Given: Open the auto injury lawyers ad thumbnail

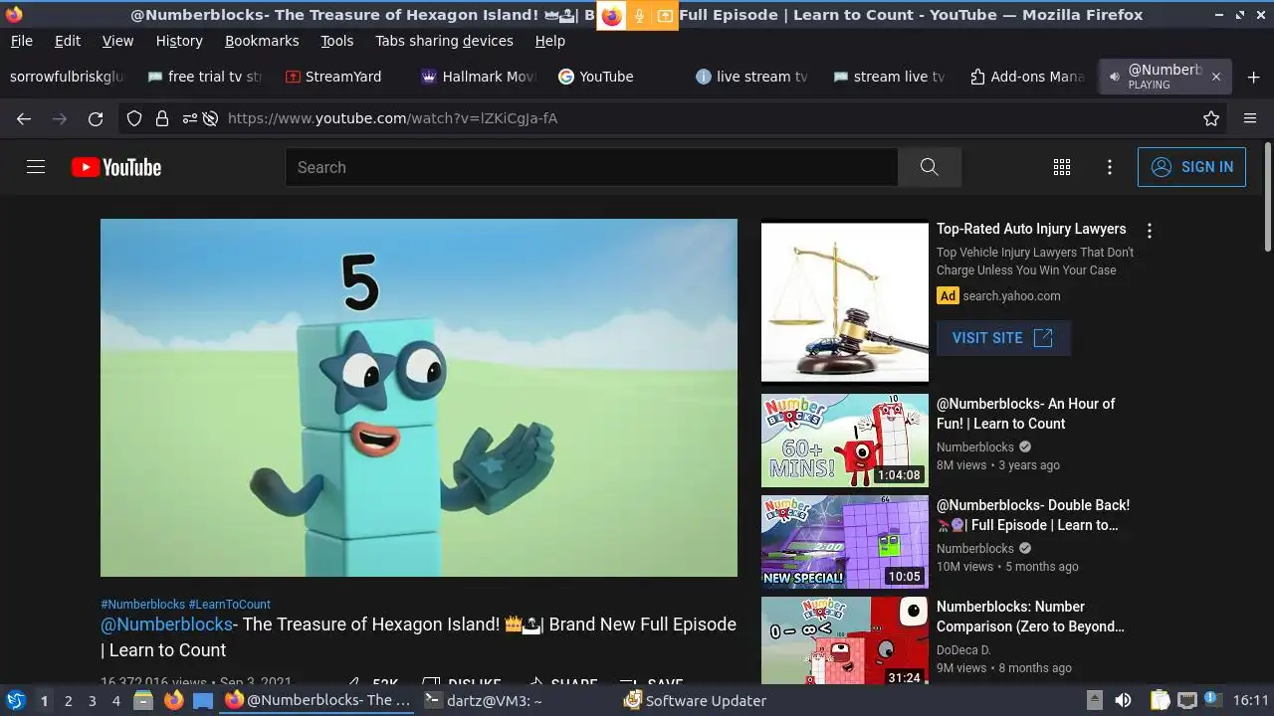Looking at the screenshot, I should coord(845,301).
